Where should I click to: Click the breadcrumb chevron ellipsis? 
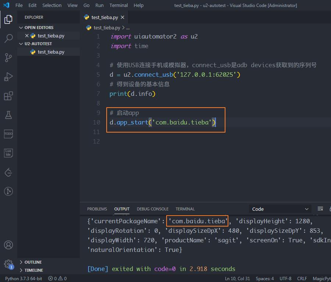128,28
